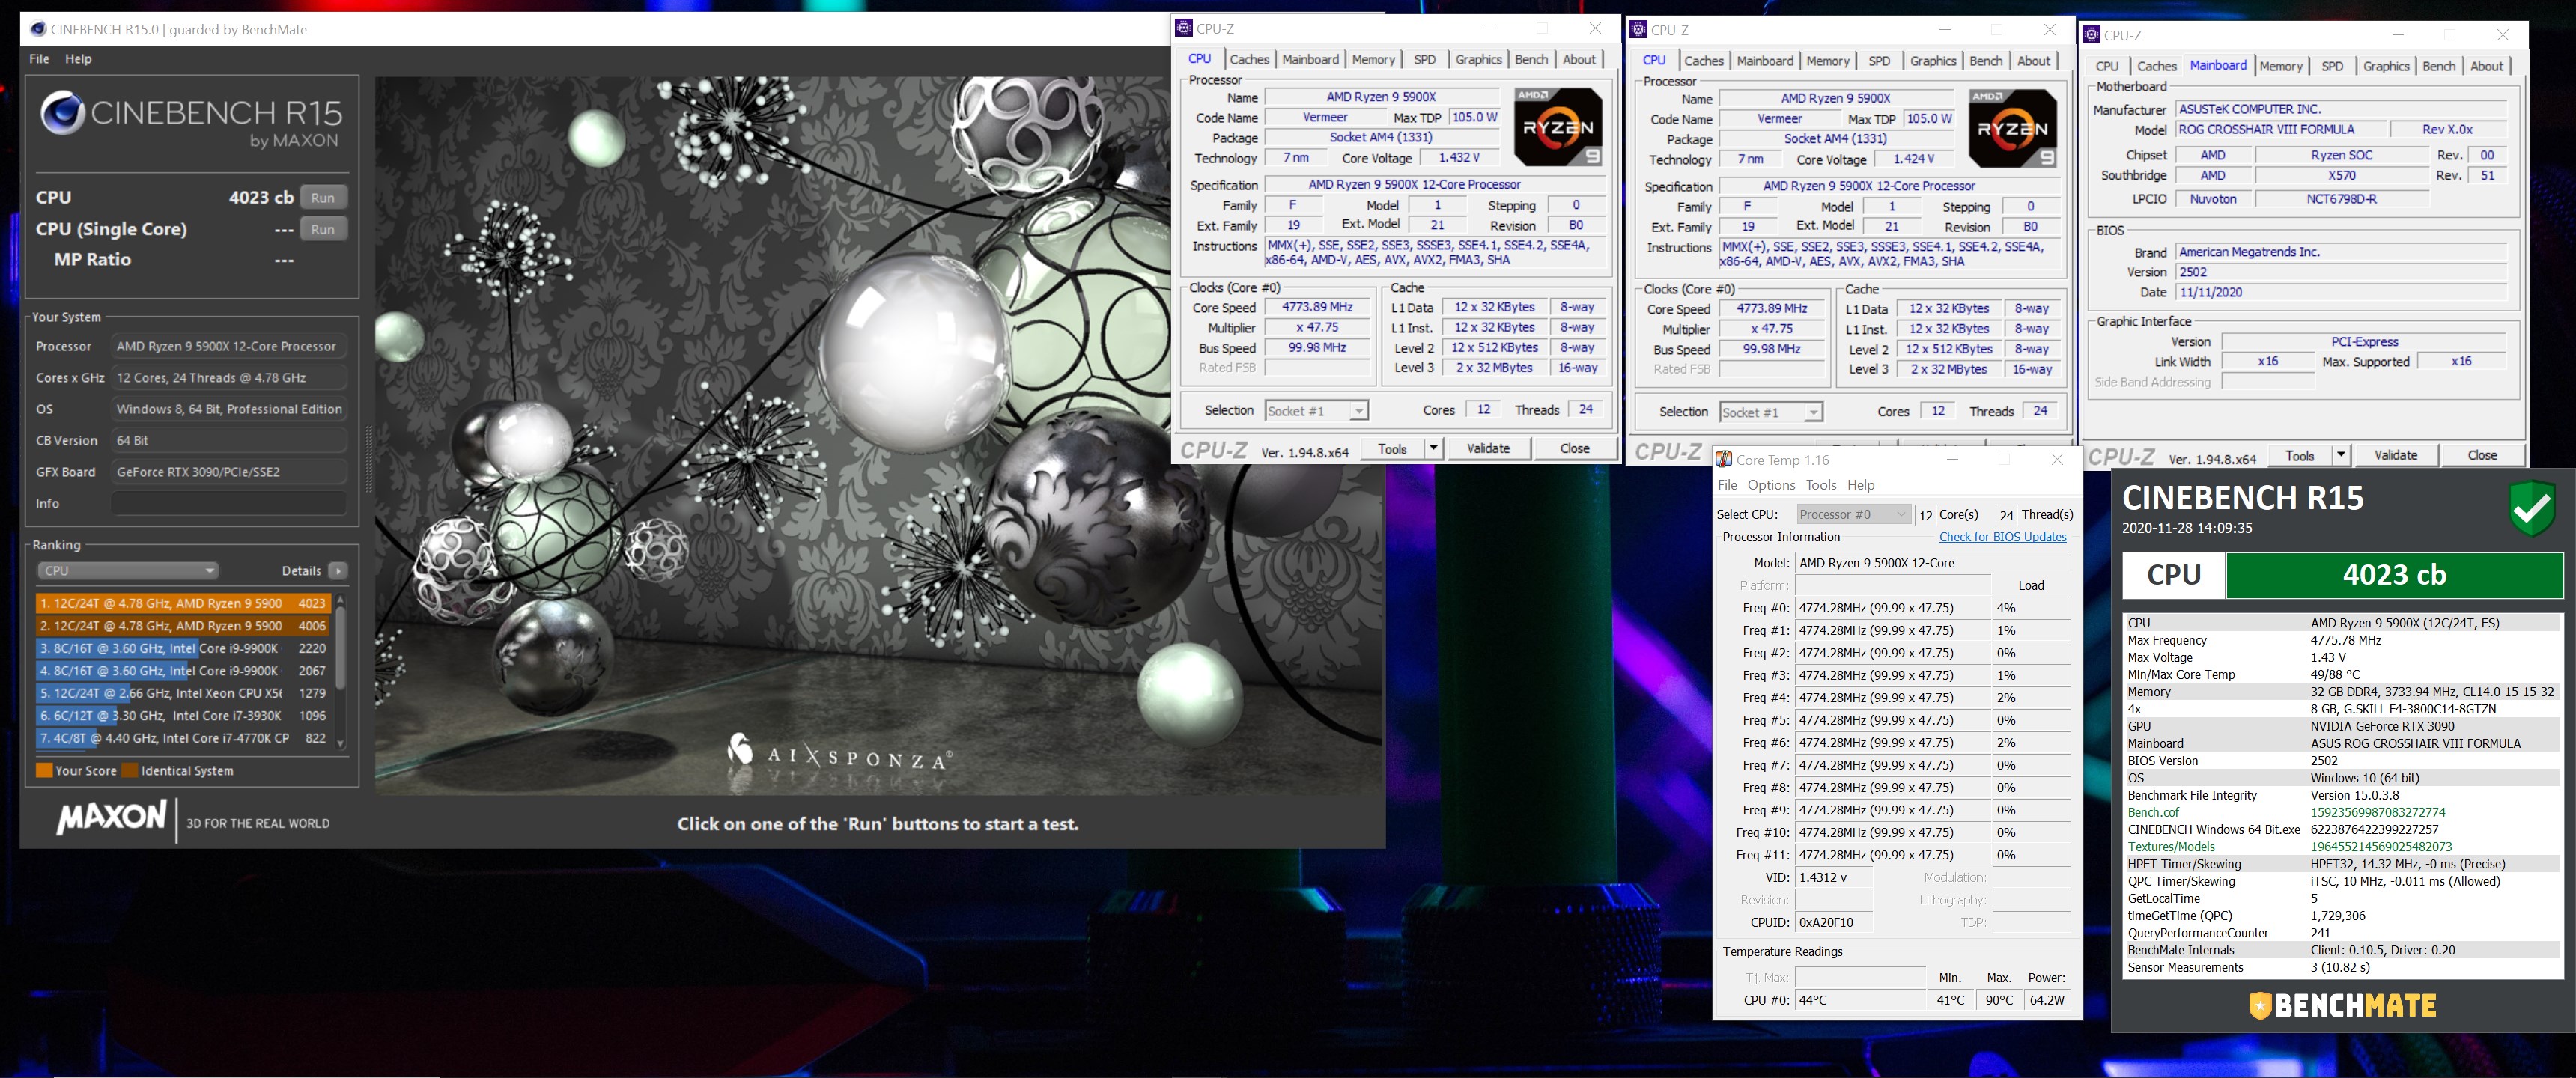Click CPU #0 temperature 44°C reading
The height and width of the screenshot is (1078, 2576).
click(x=1860, y=1000)
